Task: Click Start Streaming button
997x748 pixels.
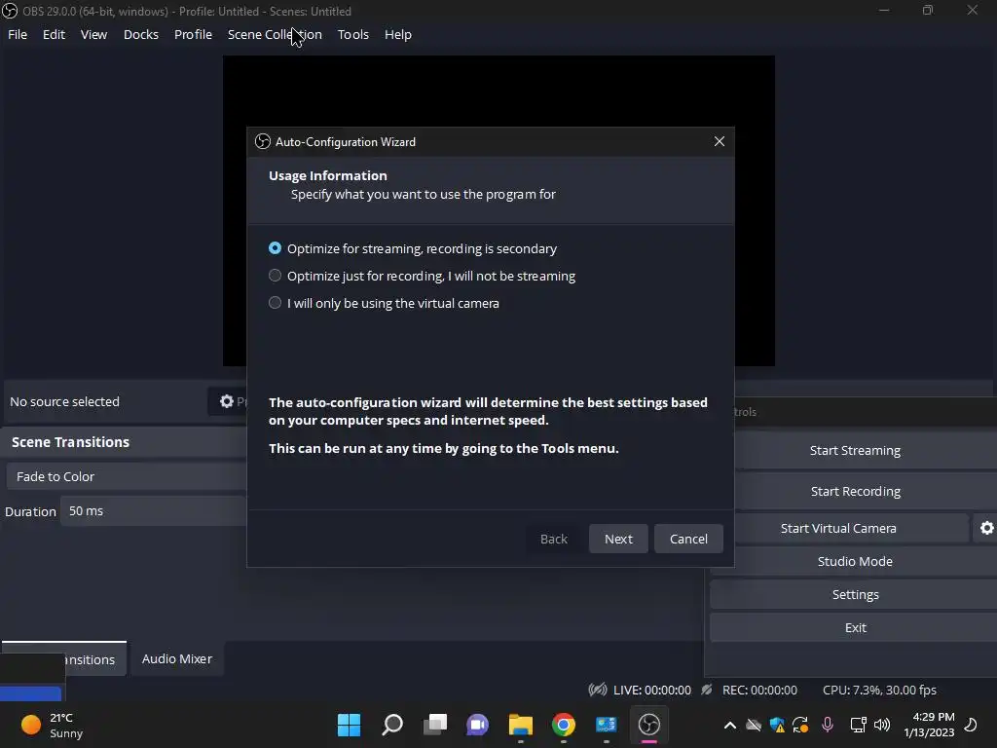Action: click(855, 450)
